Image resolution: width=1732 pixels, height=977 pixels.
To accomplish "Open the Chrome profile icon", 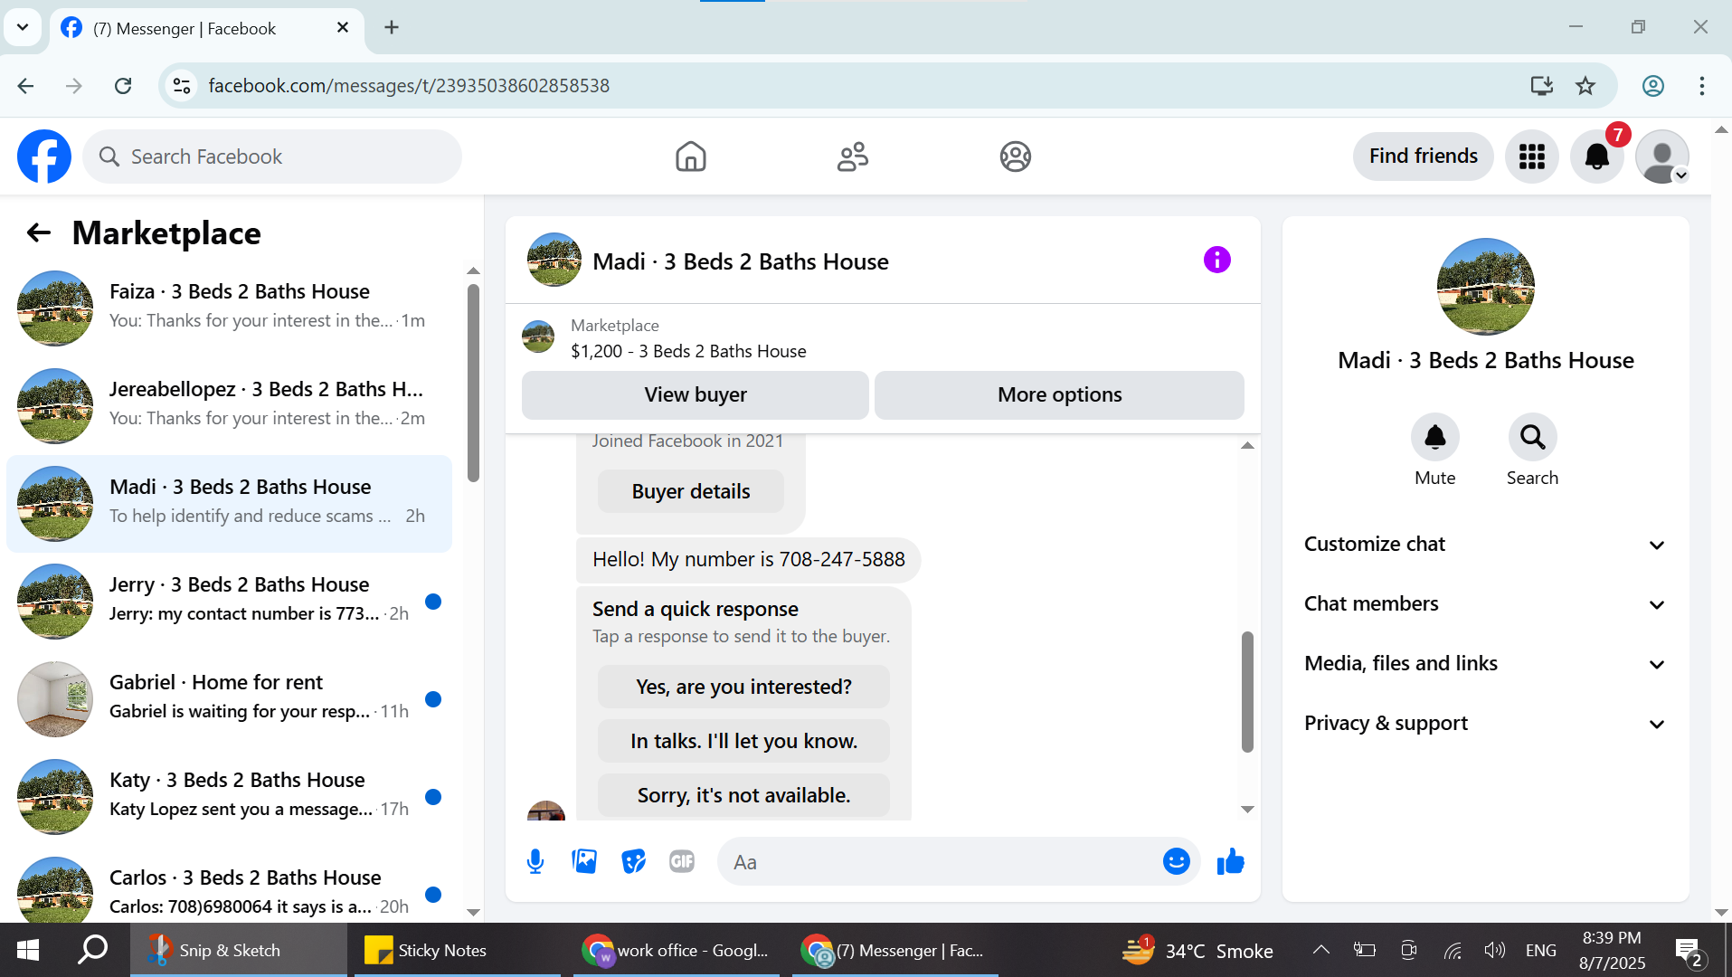I will [1653, 86].
